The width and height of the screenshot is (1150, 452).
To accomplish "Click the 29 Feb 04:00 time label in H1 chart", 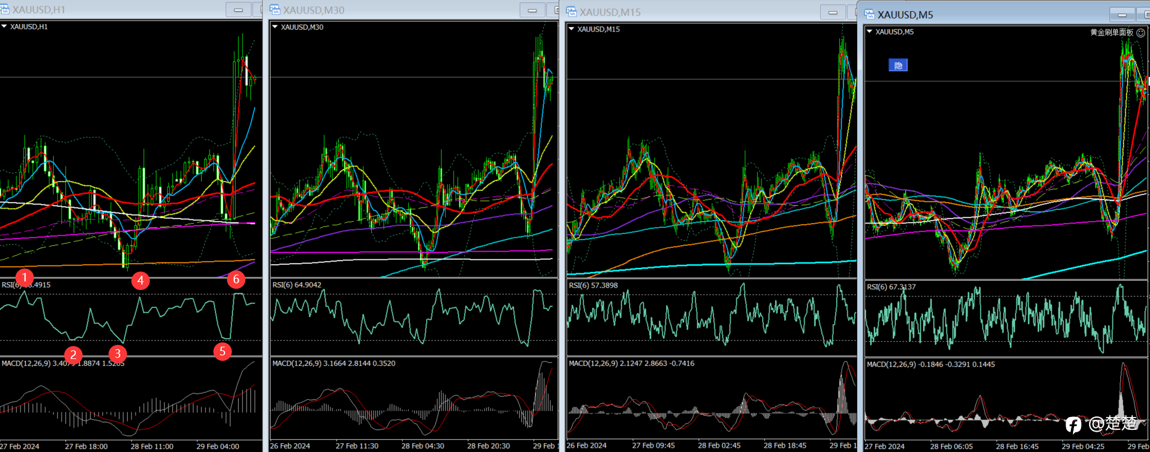I will [218, 446].
